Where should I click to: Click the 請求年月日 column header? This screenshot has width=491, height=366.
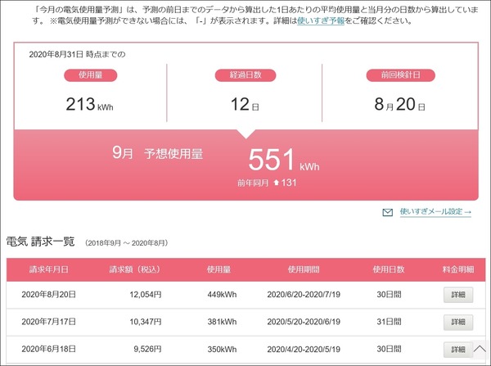point(48,269)
